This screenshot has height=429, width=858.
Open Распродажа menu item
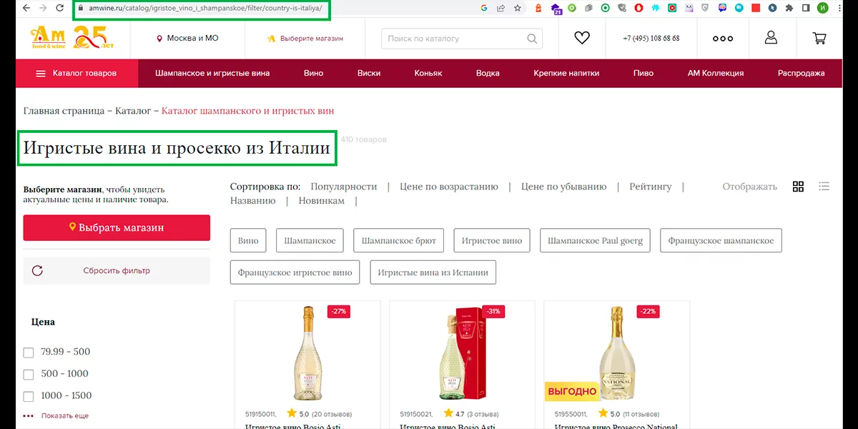[x=802, y=73]
